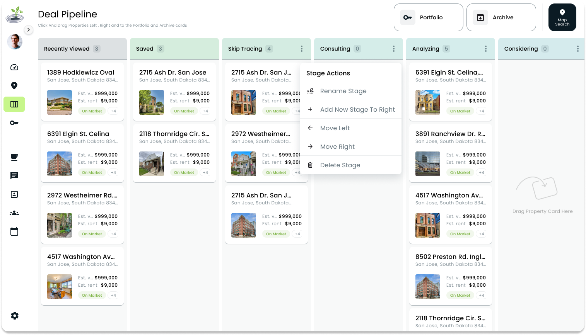Click the Consulting column title
This screenshot has height=335, width=586.
click(x=335, y=49)
